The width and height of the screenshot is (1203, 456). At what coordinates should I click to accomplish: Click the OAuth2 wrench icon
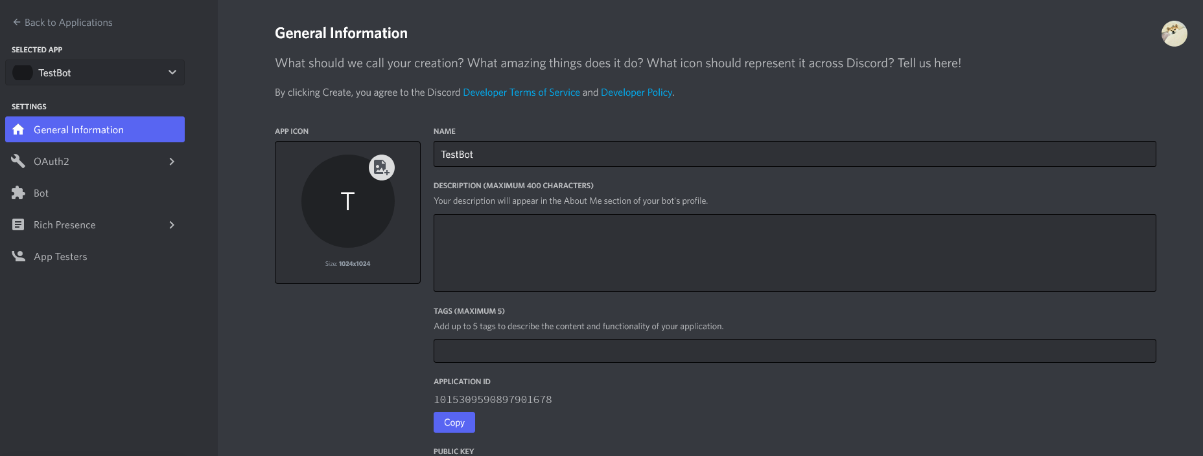(x=18, y=161)
